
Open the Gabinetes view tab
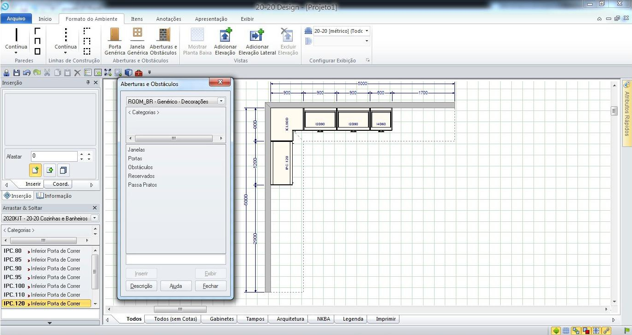click(x=222, y=319)
